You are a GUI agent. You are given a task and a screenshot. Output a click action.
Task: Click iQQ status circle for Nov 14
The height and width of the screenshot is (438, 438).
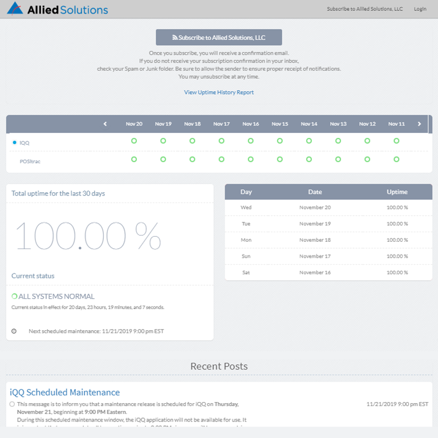click(x=309, y=141)
